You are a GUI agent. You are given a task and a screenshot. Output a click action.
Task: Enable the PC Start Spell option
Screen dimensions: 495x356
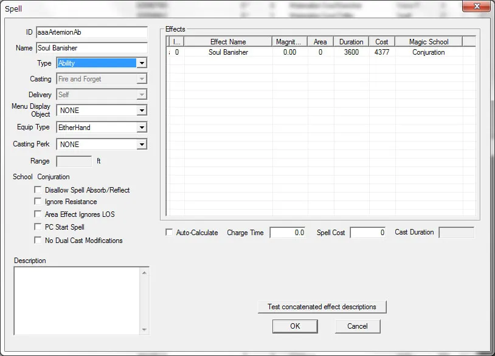[38, 227]
